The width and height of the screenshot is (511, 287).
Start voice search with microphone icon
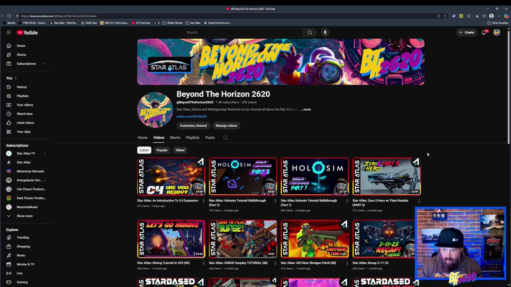click(325, 32)
